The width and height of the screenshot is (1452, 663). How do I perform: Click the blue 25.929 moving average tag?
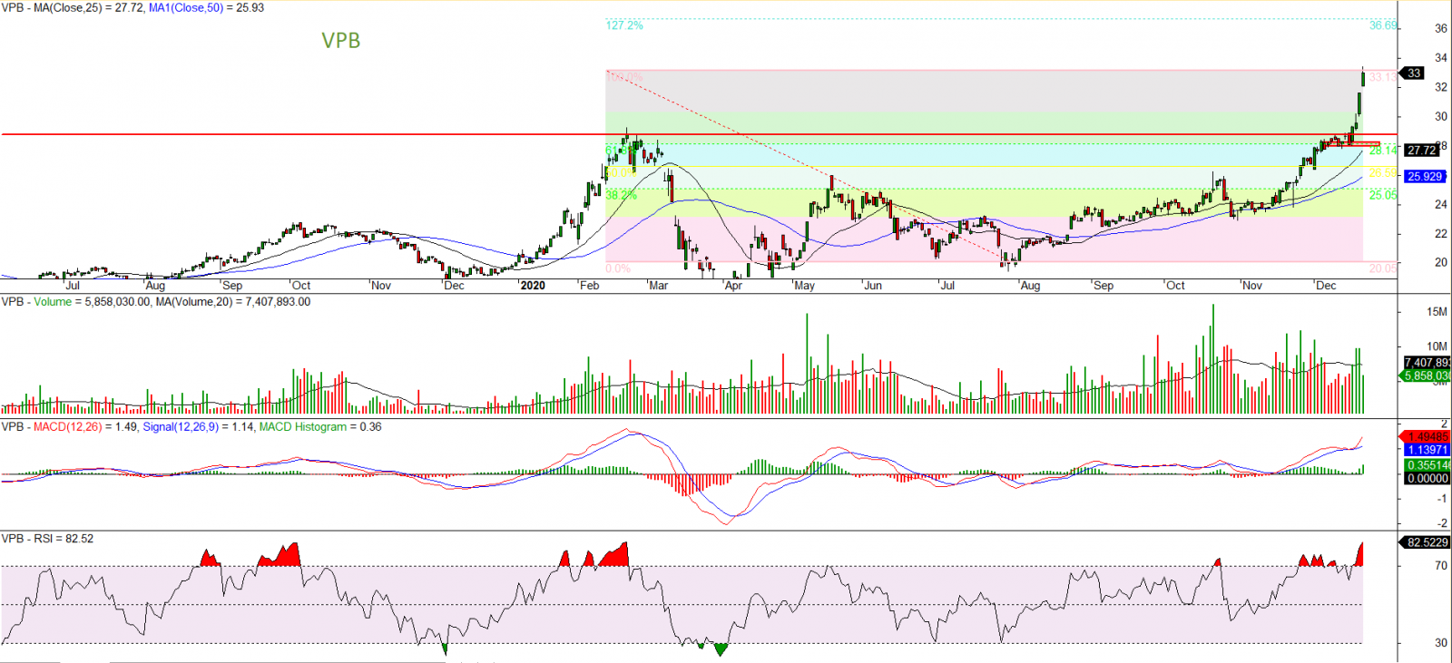coord(1425,177)
